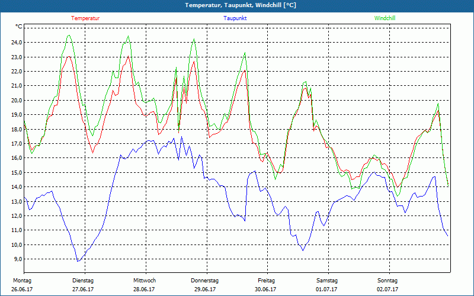The width and height of the screenshot is (474, 296).
Task: Click the Freitag day label
Action: pyautogui.click(x=266, y=281)
